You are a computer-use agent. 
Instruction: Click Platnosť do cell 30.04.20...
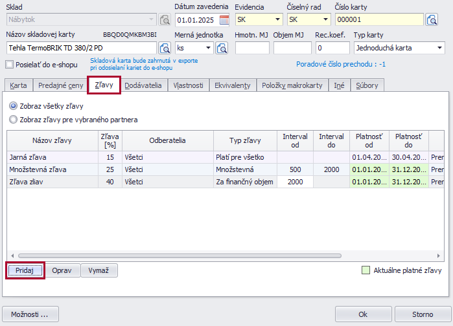[x=409, y=157]
